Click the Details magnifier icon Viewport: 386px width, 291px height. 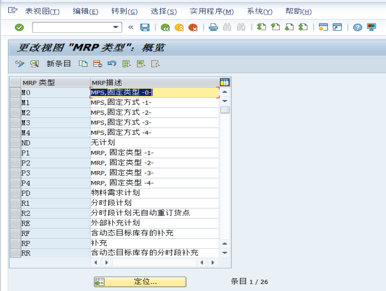[35, 64]
